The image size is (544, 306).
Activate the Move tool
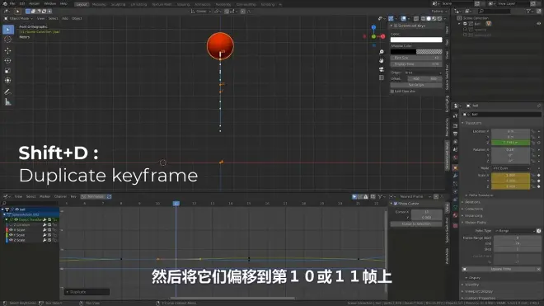coord(7,50)
